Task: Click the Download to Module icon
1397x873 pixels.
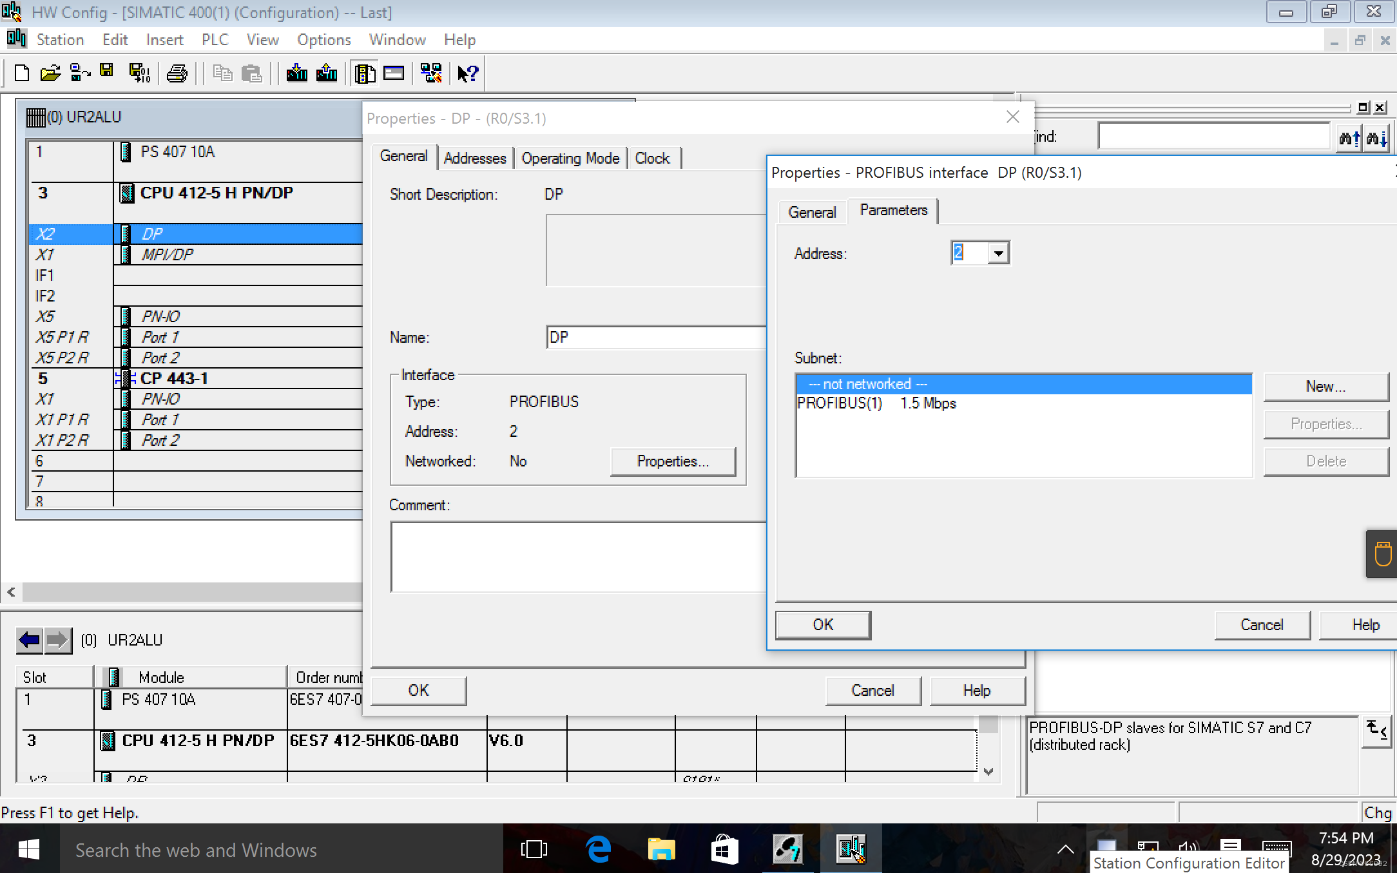Action: tap(296, 73)
